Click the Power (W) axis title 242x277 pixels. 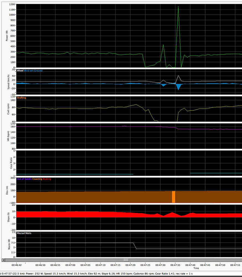click(x=7, y=36)
